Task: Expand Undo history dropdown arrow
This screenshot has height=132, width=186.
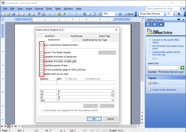Action: pyautogui.click(x=73, y=14)
